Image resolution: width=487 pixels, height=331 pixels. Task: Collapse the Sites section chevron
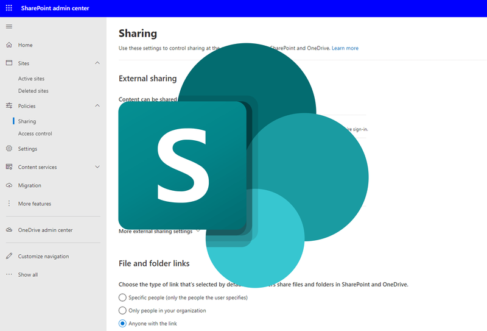click(x=97, y=63)
